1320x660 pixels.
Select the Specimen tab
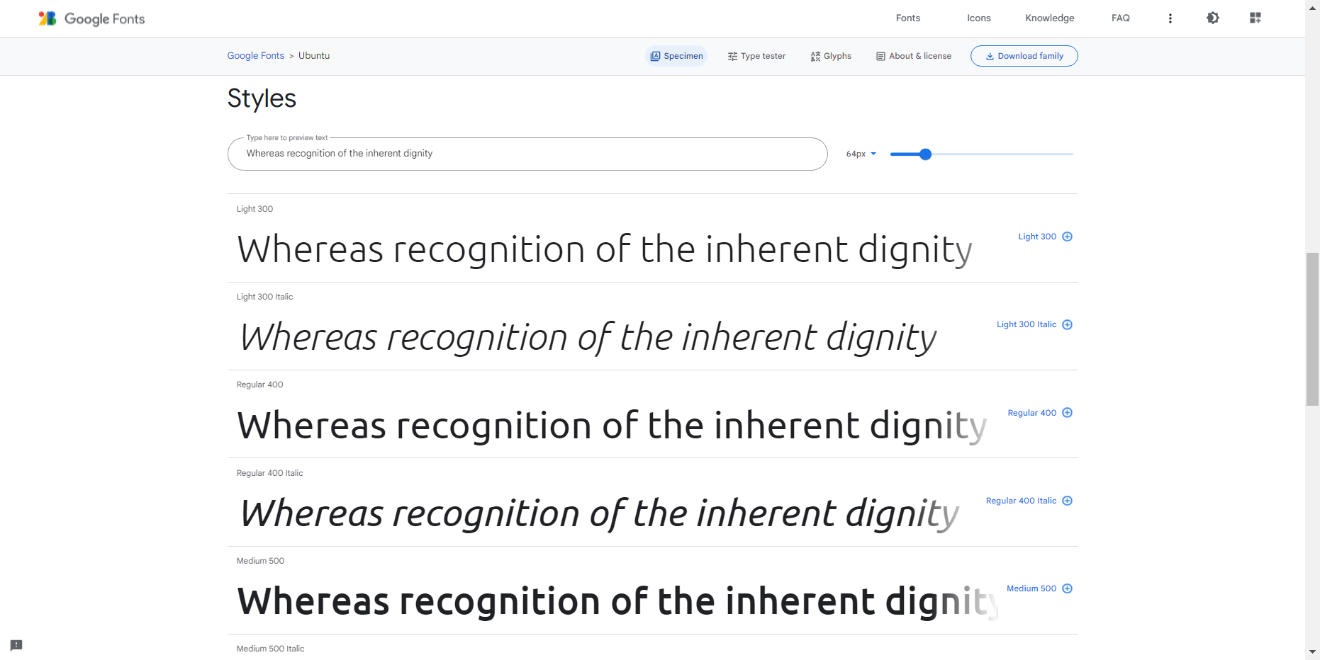pyautogui.click(x=677, y=56)
